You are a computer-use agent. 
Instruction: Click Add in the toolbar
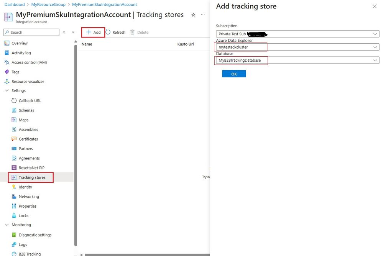(x=93, y=32)
